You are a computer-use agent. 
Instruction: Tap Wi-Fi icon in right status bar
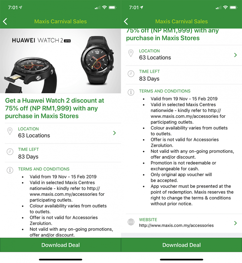[x=225, y=7]
